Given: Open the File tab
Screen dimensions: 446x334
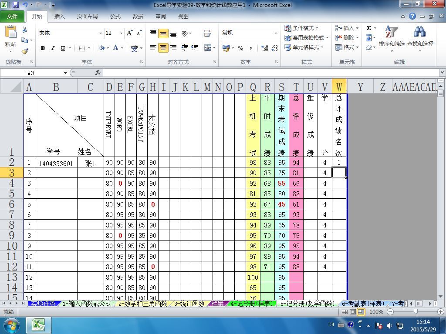Looking at the screenshot, I should (x=12, y=17).
